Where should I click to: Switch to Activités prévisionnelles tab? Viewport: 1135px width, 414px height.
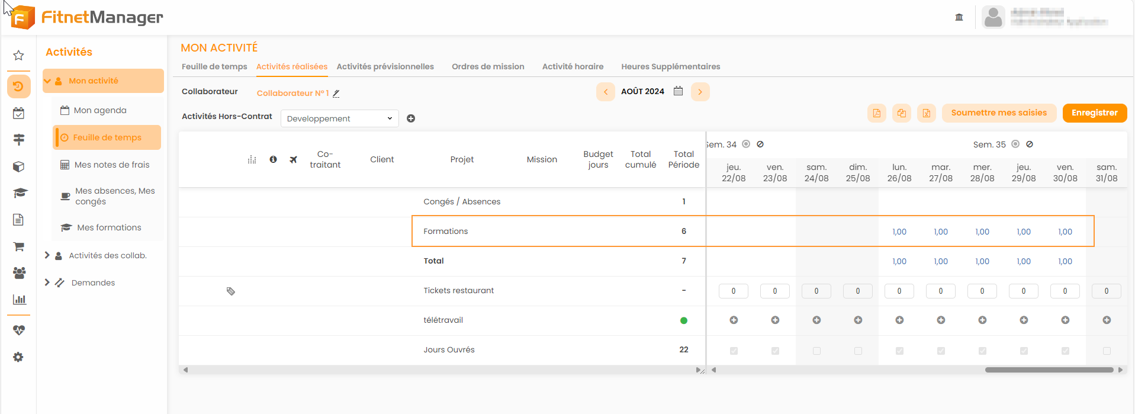(385, 67)
